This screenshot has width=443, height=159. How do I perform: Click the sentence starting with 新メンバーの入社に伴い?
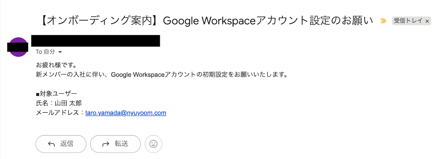pyautogui.click(x=162, y=75)
